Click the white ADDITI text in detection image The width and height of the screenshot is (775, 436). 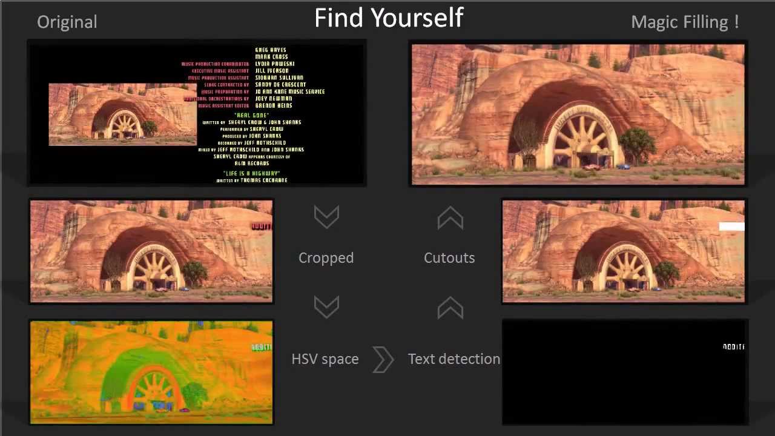coord(734,347)
